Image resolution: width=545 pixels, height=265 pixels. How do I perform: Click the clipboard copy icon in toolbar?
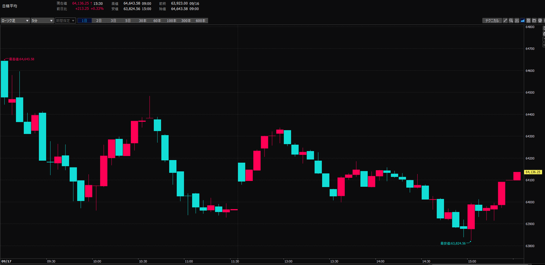(x=529, y=21)
